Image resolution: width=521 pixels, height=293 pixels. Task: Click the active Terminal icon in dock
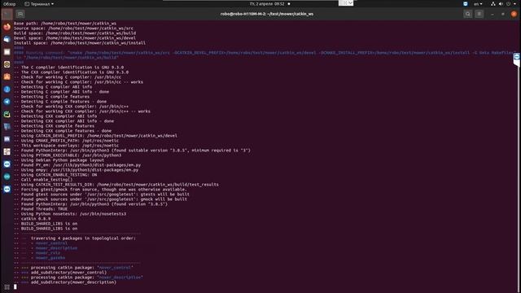(7, 15)
